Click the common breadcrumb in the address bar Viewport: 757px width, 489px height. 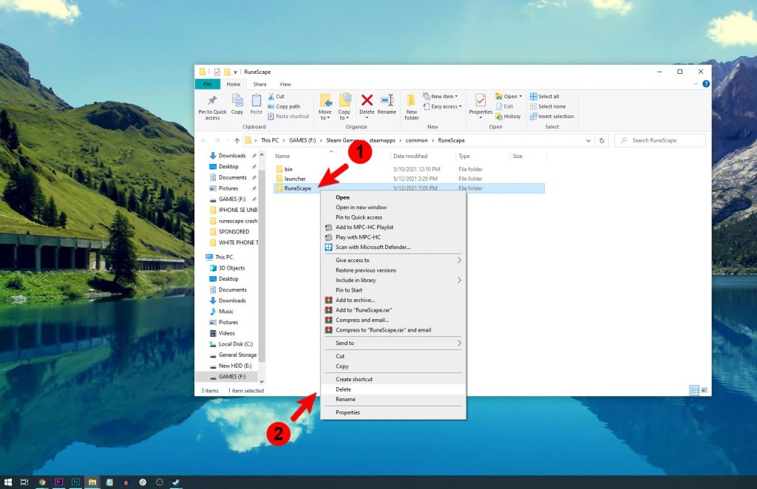click(417, 140)
